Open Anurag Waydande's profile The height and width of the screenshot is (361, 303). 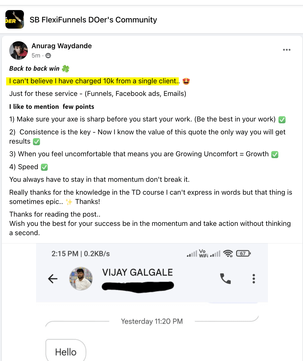click(x=62, y=46)
